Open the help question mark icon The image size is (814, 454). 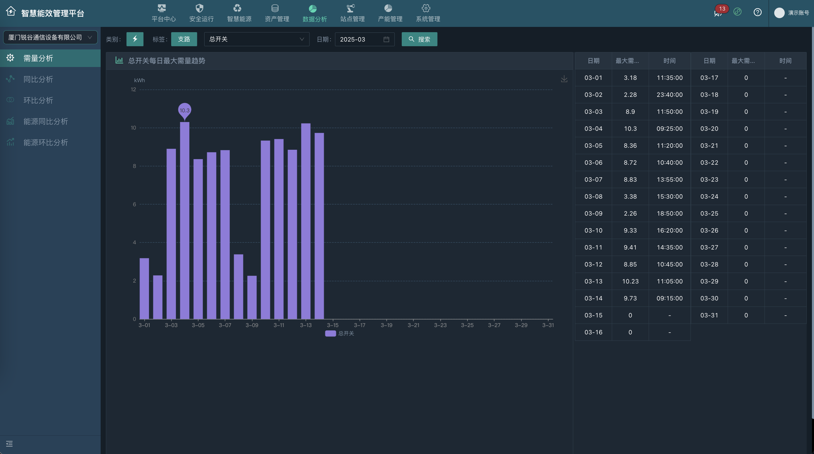(758, 12)
